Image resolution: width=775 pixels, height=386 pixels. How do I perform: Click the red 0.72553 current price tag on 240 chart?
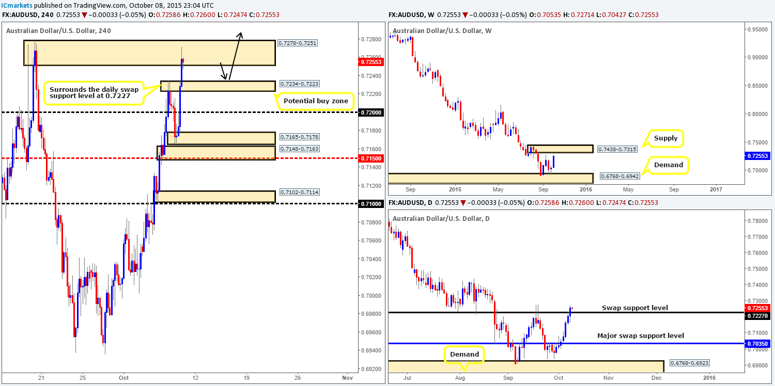370,61
